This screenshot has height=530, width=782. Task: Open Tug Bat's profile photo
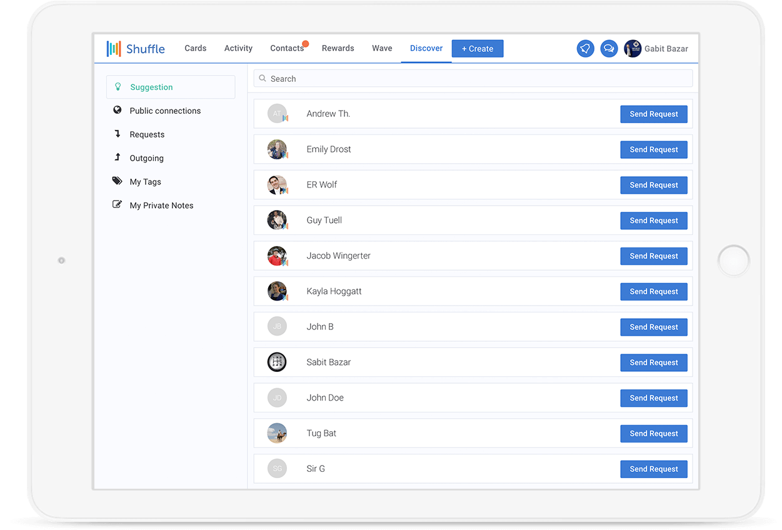pyautogui.click(x=277, y=433)
